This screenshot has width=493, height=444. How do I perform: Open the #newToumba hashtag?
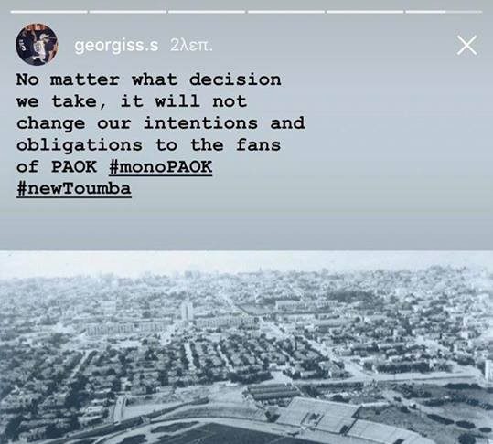(74, 189)
